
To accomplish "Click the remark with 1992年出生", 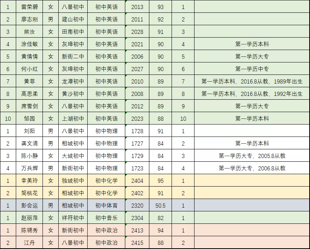I will pos(252,94).
